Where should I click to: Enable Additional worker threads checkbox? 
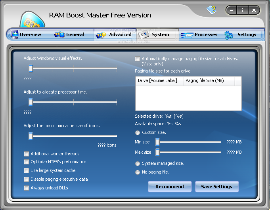tap(26, 154)
